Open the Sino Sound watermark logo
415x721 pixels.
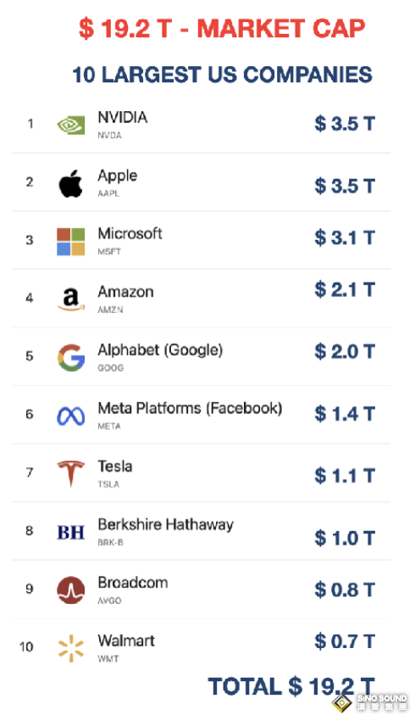370,702
